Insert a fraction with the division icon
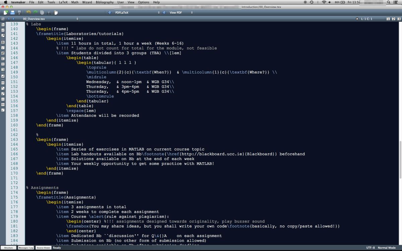Image resolution: width=402 pixels, height=251 pixels. 3,99
